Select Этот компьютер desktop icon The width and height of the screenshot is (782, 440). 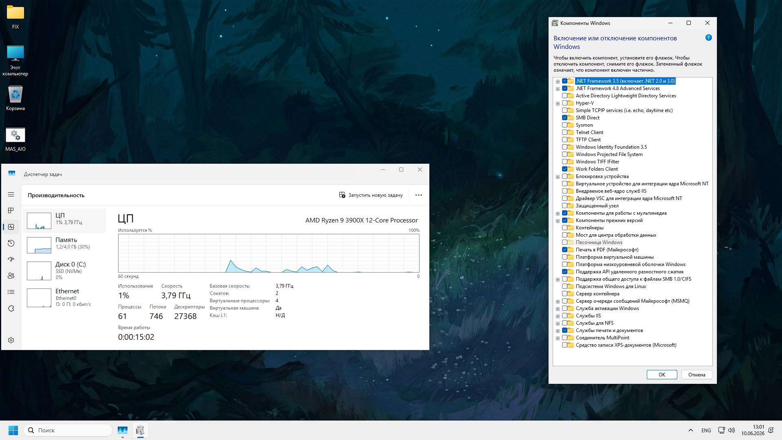[15, 60]
